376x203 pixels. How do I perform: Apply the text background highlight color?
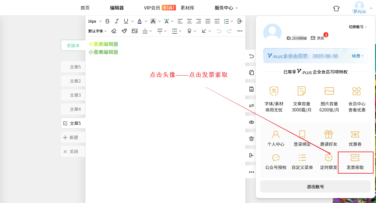point(153,21)
